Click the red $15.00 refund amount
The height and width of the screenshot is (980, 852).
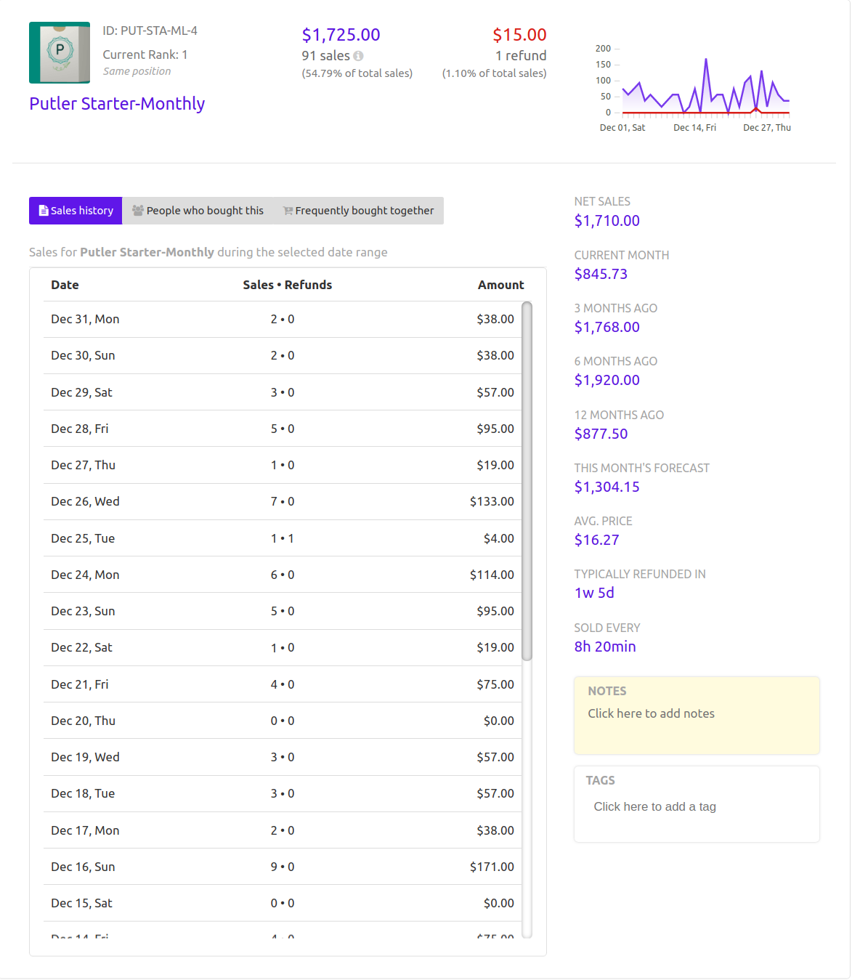(519, 35)
